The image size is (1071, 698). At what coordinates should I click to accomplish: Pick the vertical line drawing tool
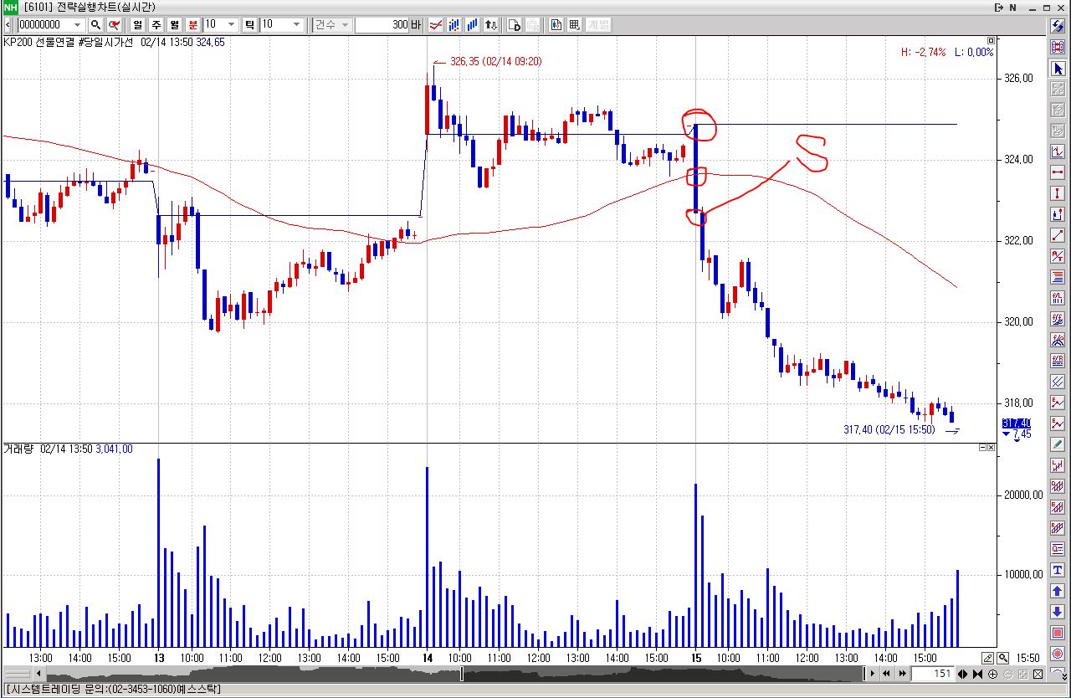pyautogui.click(x=1058, y=192)
